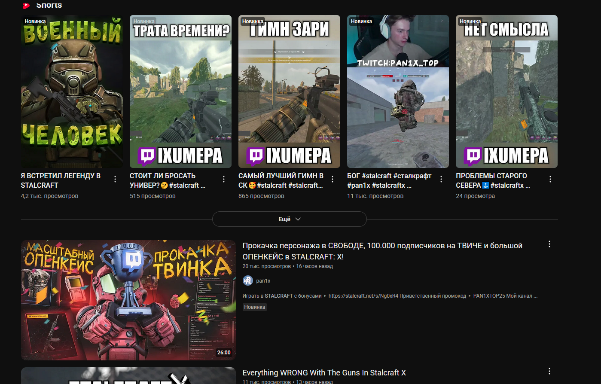Image resolution: width=601 pixels, height=384 pixels.
Task: Play the 26:00 'ПРОКАЧКА ТВИНКА' video thumbnail
Action: 128,300
